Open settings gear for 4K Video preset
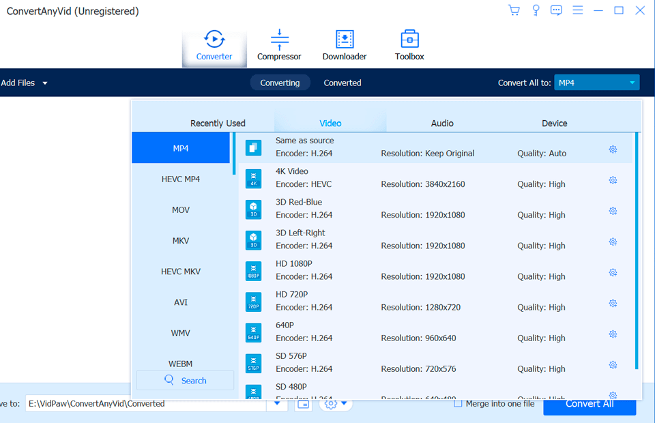Image resolution: width=655 pixels, height=423 pixels. click(x=612, y=180)
